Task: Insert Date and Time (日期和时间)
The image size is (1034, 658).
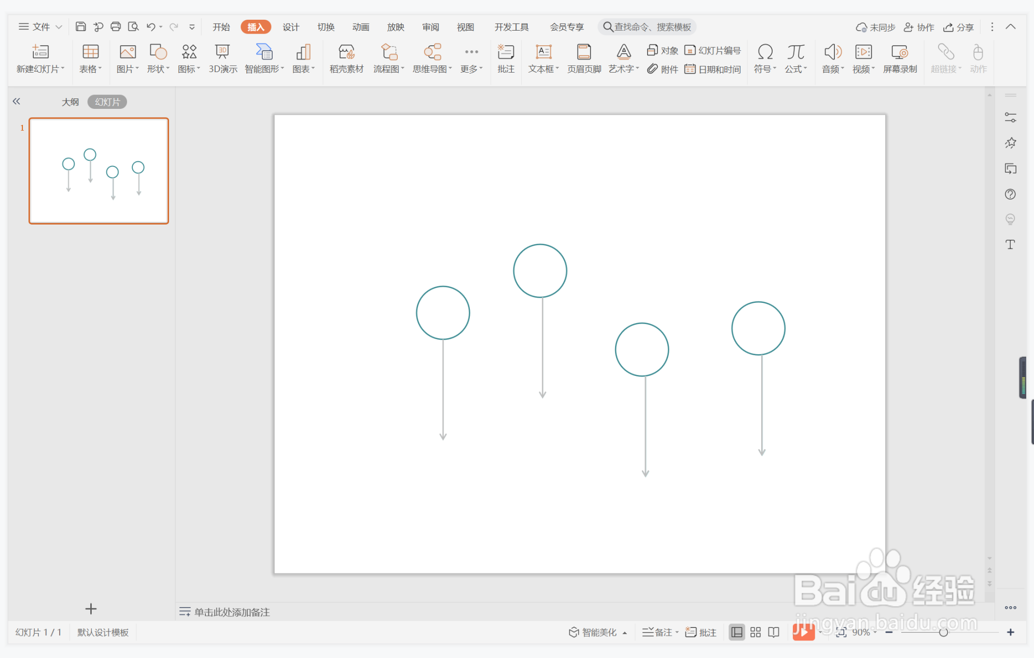Action: 712,69
